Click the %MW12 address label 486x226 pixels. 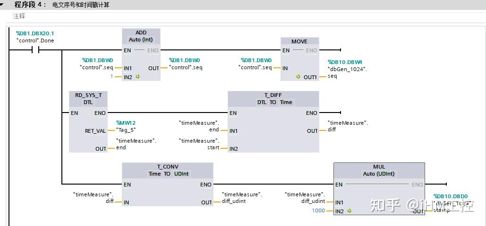pyautogui.click(x=126, y=123)
